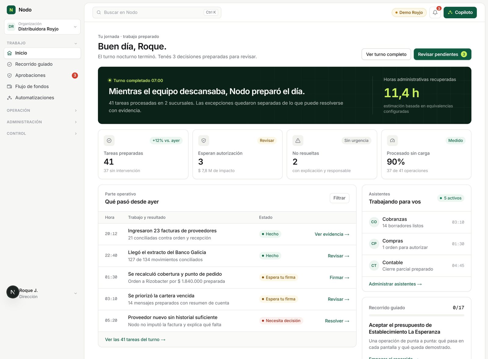Click Ver las 41 tareas del turno
Screen dimensions: 488x359
pos(135,339)
